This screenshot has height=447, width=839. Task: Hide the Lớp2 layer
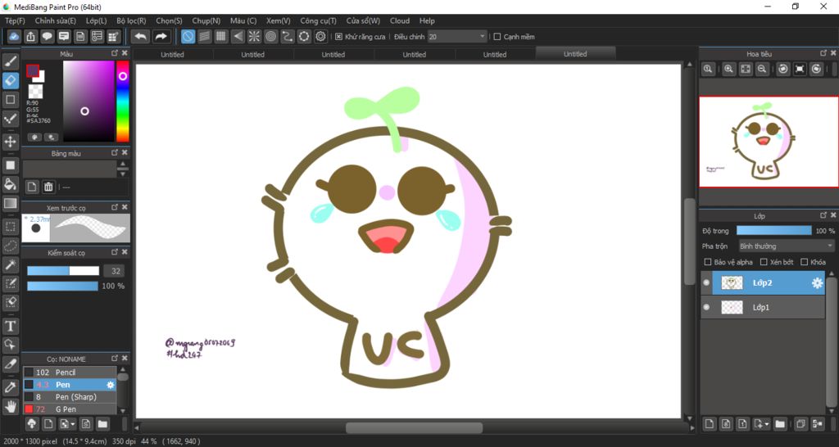point(706,282)
